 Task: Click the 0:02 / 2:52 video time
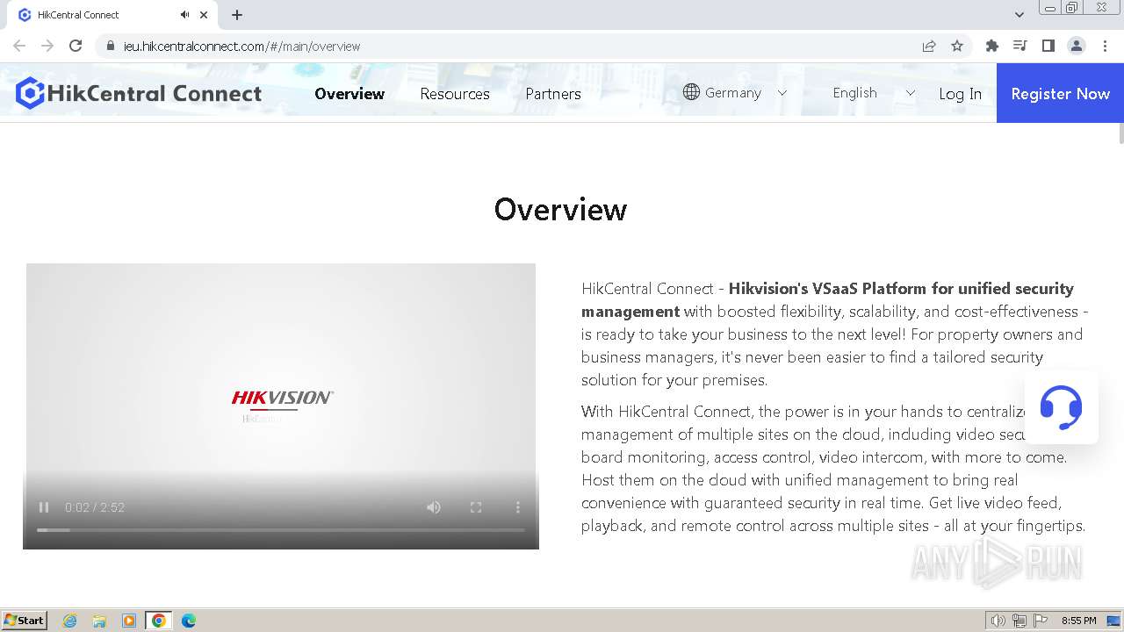coord(95,507)
